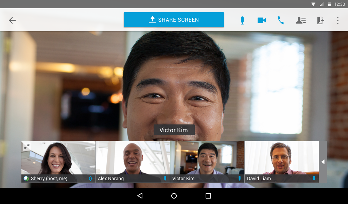
Task: Leave the meeting with the exit icon
Action: point(320,20)
